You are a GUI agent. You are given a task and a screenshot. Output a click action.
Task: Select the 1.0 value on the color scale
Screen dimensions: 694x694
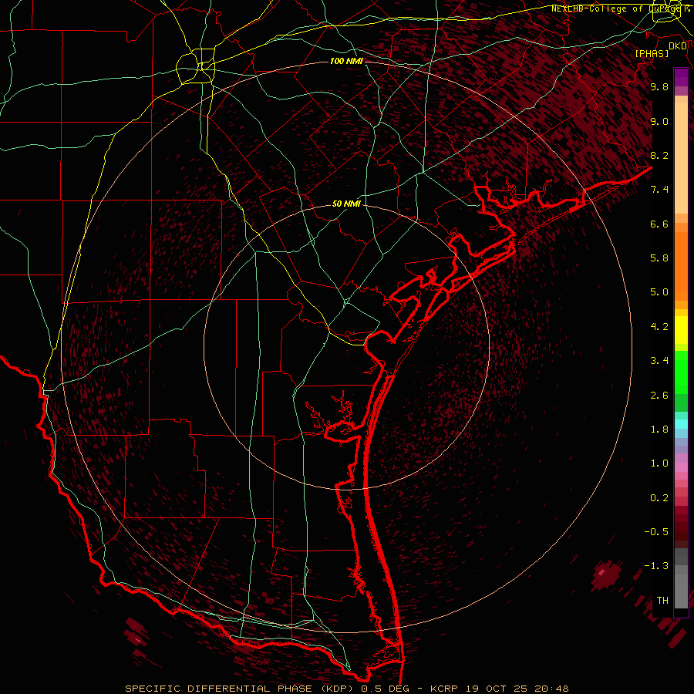pos(659,463)
